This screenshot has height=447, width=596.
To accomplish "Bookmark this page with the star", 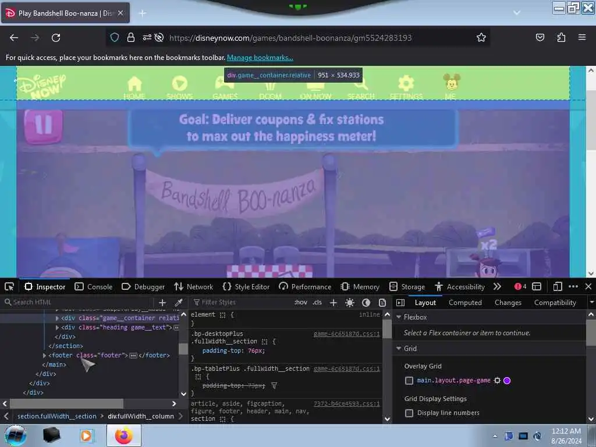I will click(481, 37).
